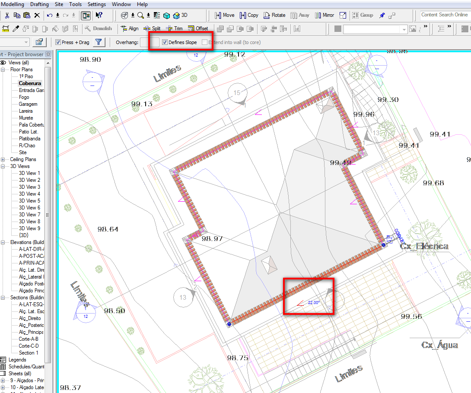Collapse the Floor Plans tree node

click(x=3, y=70)
